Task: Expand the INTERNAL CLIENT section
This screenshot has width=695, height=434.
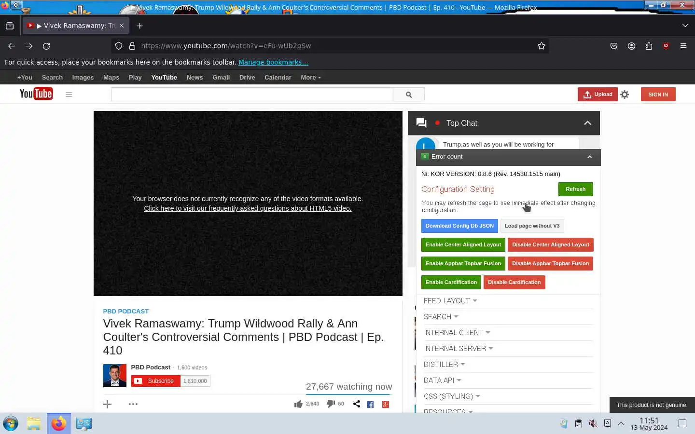Action: pyautogui.click(x=457, y=333)
